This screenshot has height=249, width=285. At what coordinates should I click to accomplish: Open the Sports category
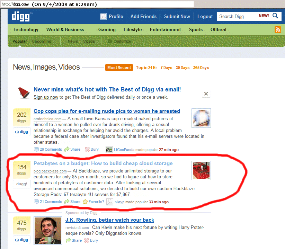click(x=196, y=30)
